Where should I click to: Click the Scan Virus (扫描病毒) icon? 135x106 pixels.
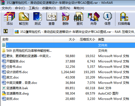click(x=124, y=17)
